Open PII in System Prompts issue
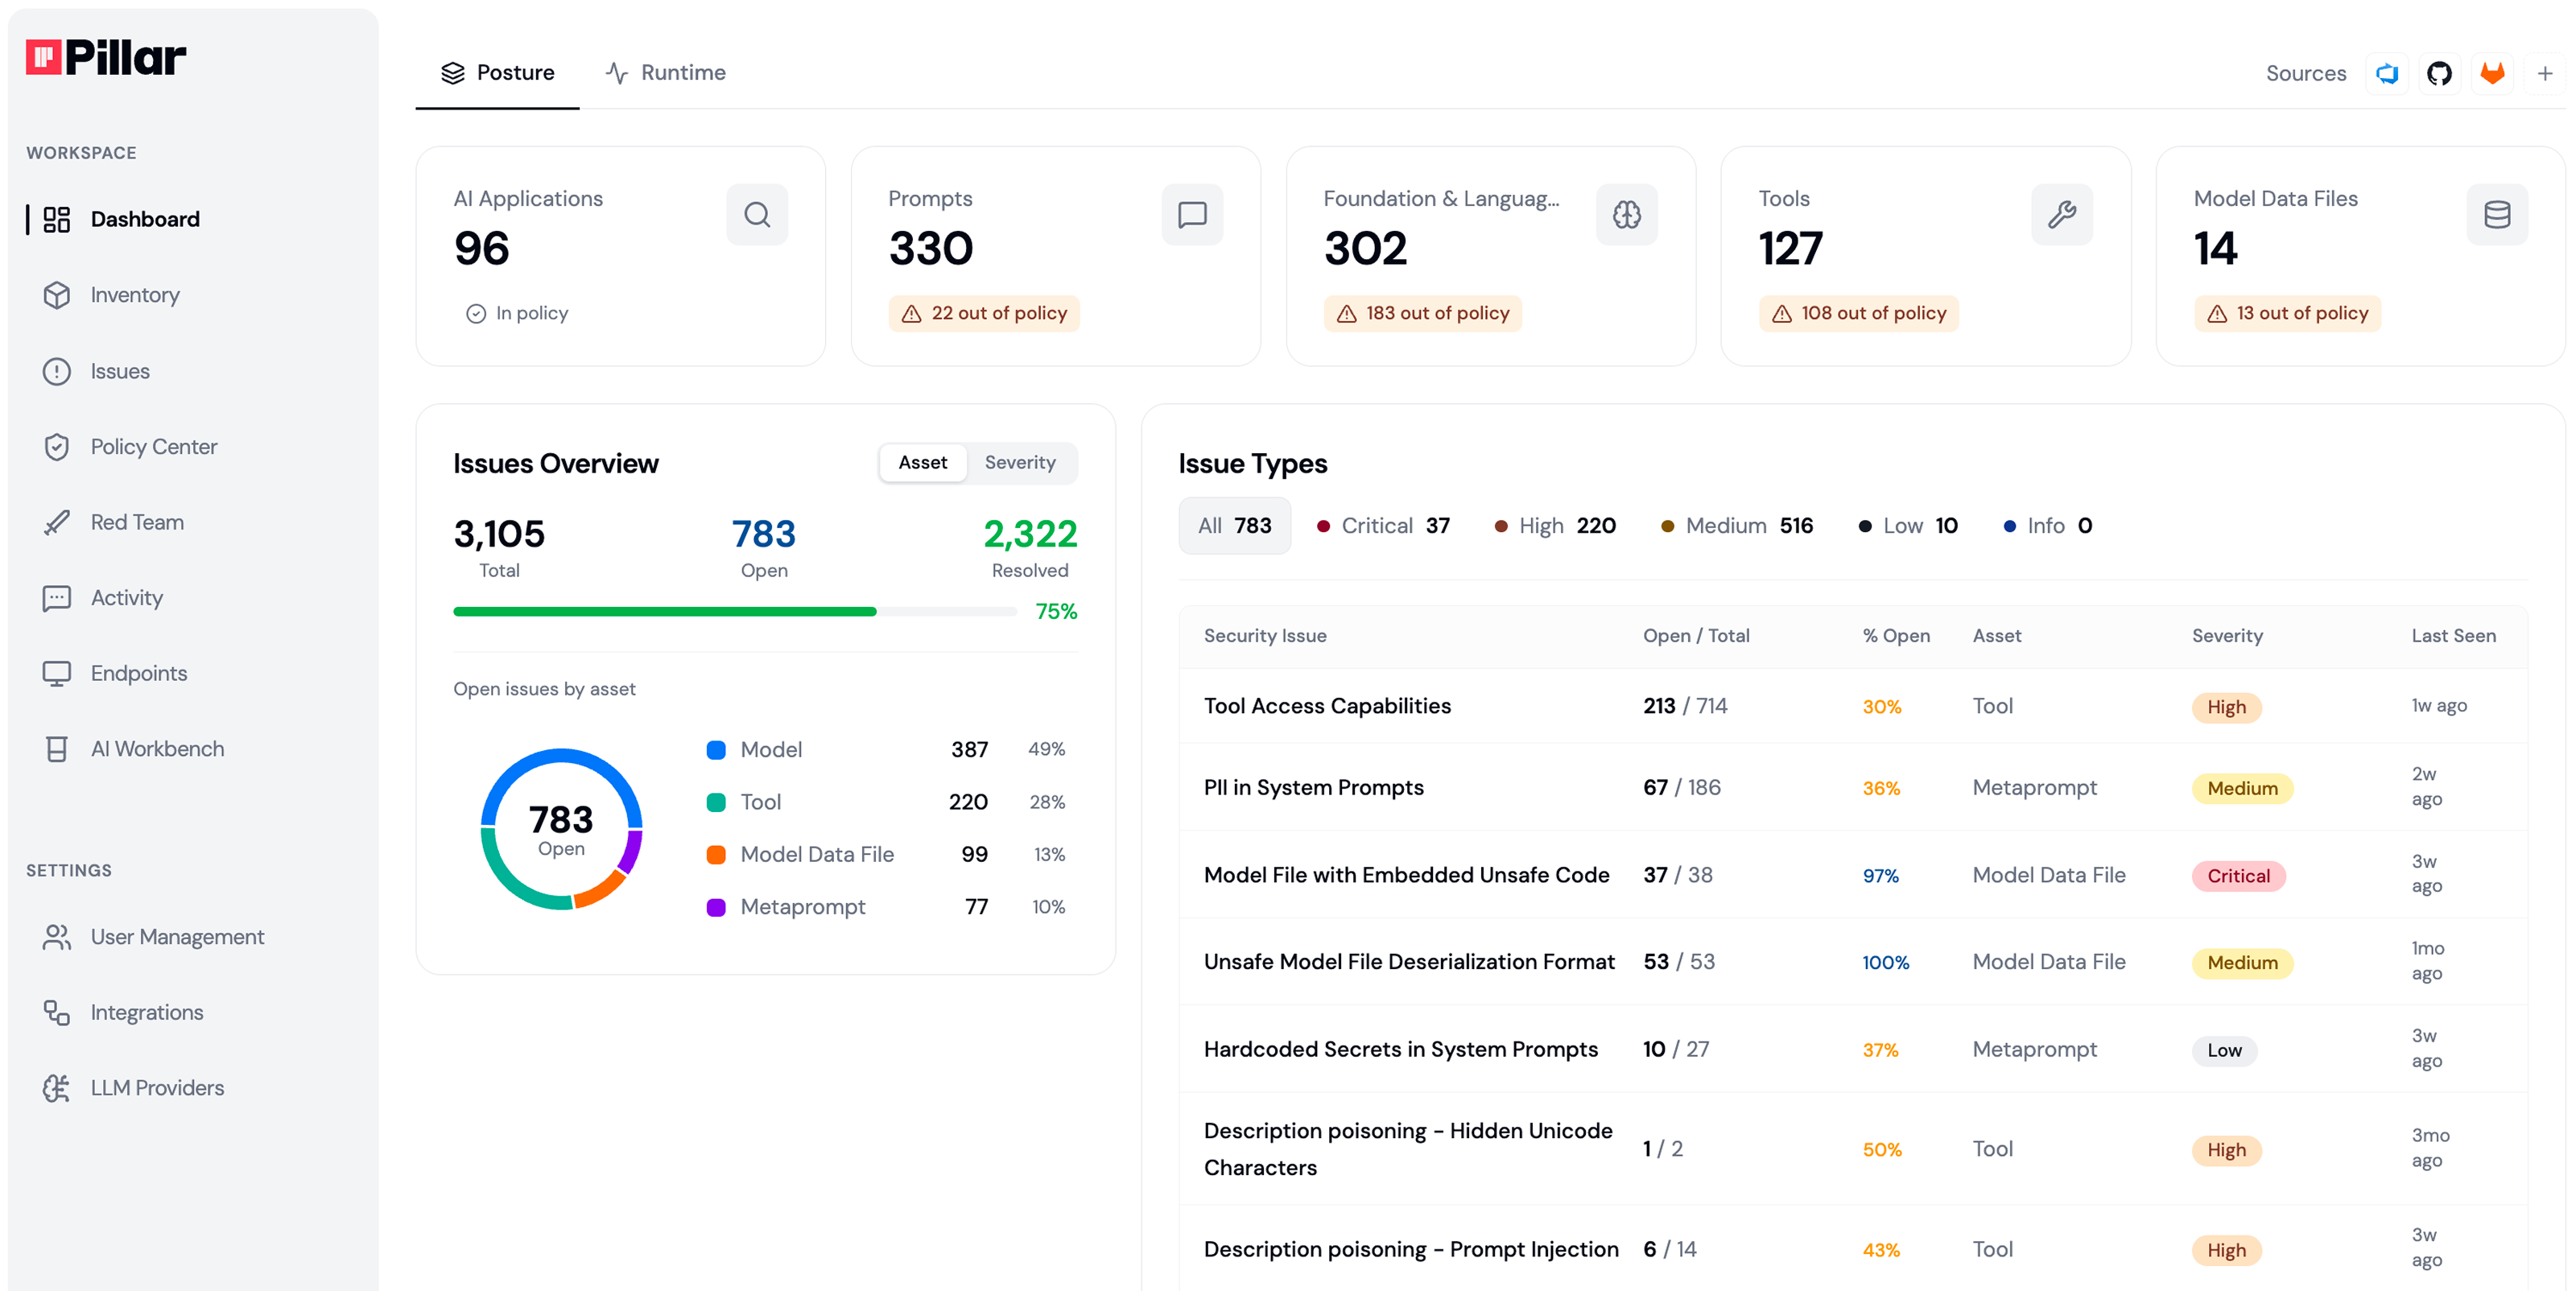Viewport: 2576px width, 1291px height. (x=1853, y=787)
